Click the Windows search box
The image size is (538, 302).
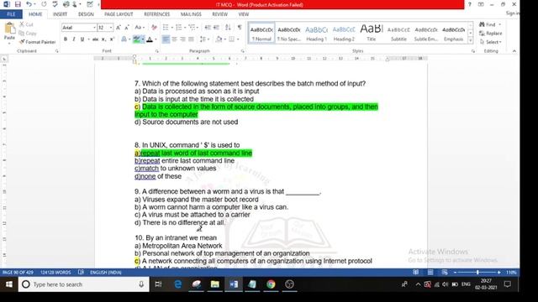[x=84, y=284]
